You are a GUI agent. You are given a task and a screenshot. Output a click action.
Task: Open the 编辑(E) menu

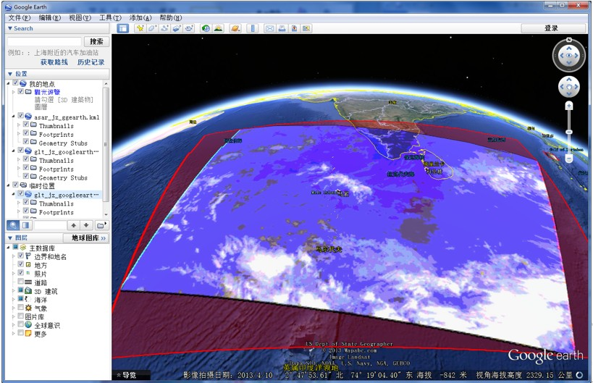[49, 18]
